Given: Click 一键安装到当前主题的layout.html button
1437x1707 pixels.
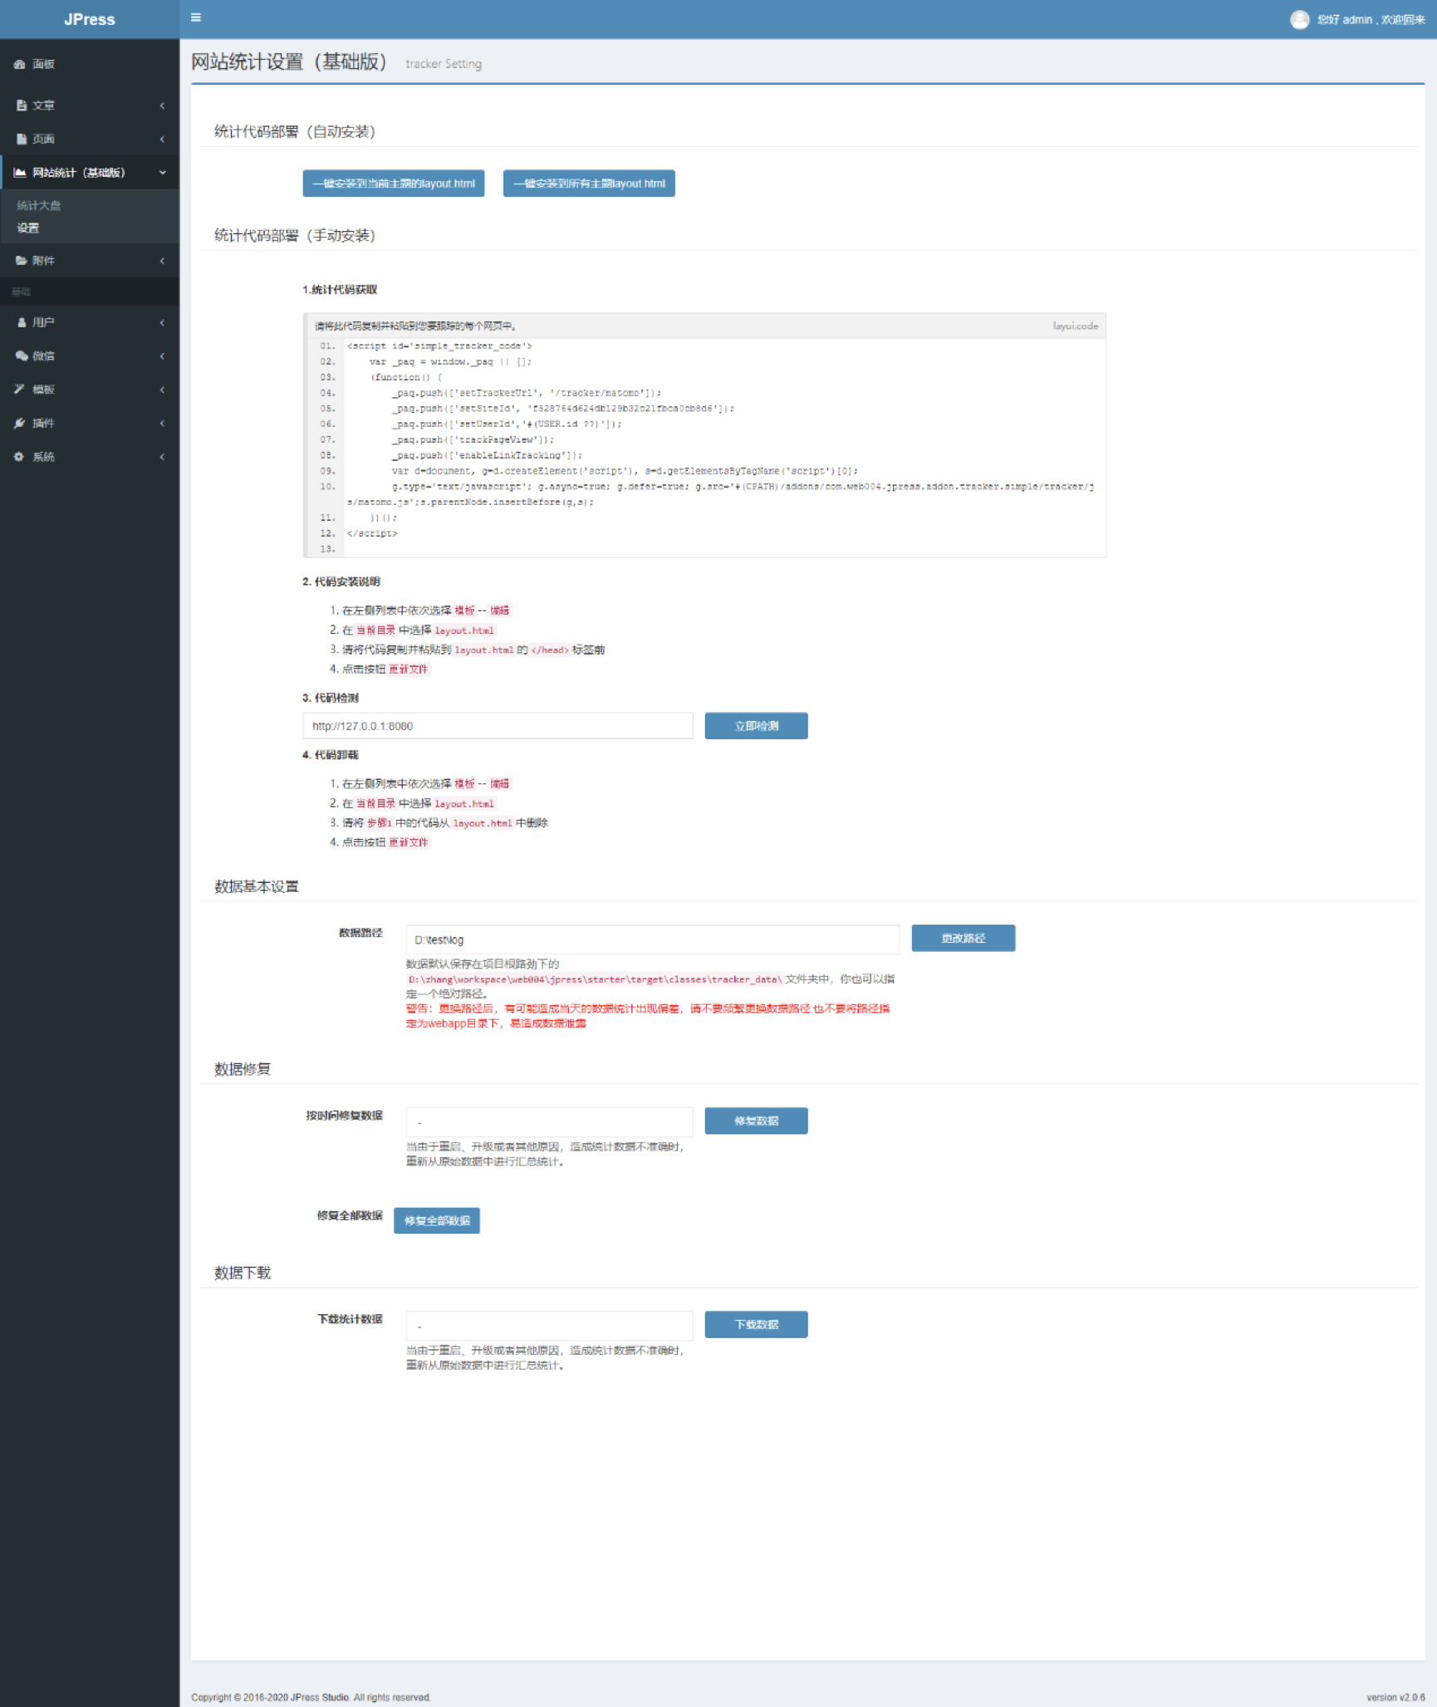Looking at the screenshot, I should 394,184.
